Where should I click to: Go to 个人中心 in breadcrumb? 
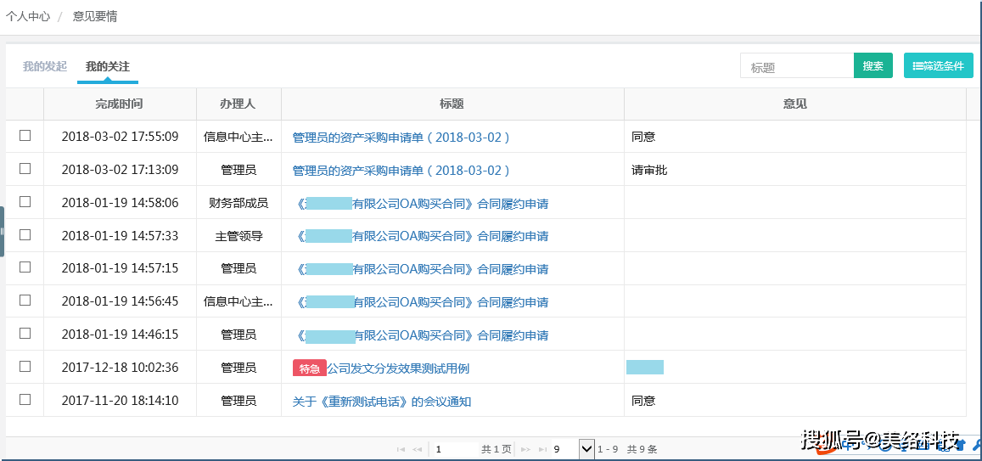coord(28,16)
